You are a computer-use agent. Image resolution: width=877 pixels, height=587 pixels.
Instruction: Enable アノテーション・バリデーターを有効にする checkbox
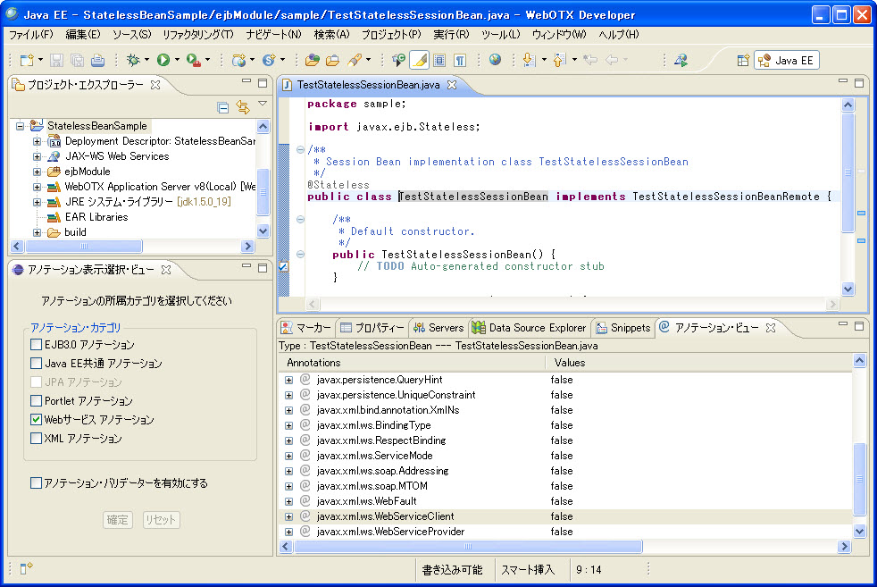click(x=37, y=483)
